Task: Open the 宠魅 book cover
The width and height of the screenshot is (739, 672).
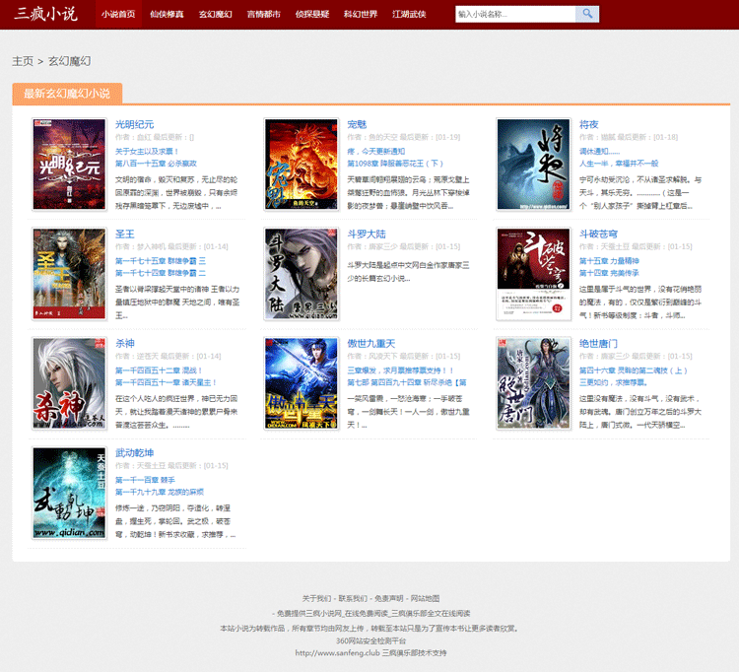Action: click(x=302, y=164)
